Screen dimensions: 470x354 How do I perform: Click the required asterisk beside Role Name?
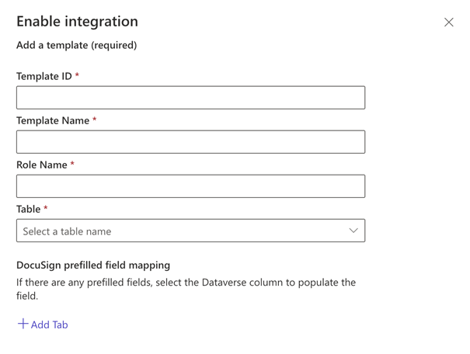click(72, 164)
